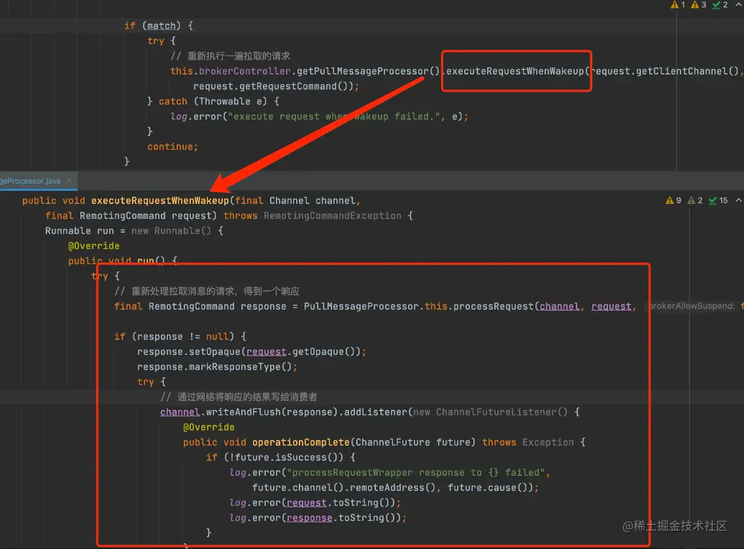Click 'isSuccess' method call
744x549 pixels.
click(x=301, y=457)
